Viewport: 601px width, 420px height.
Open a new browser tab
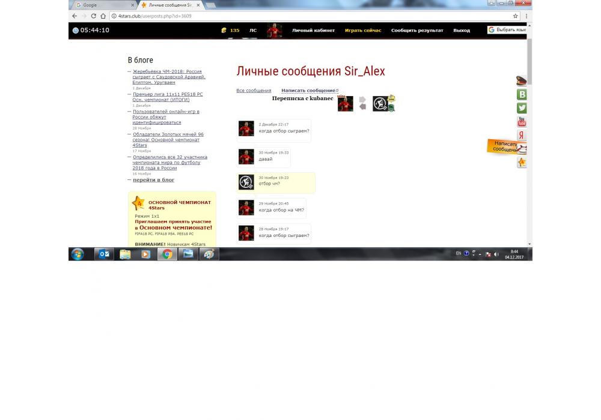click(210, 5)
